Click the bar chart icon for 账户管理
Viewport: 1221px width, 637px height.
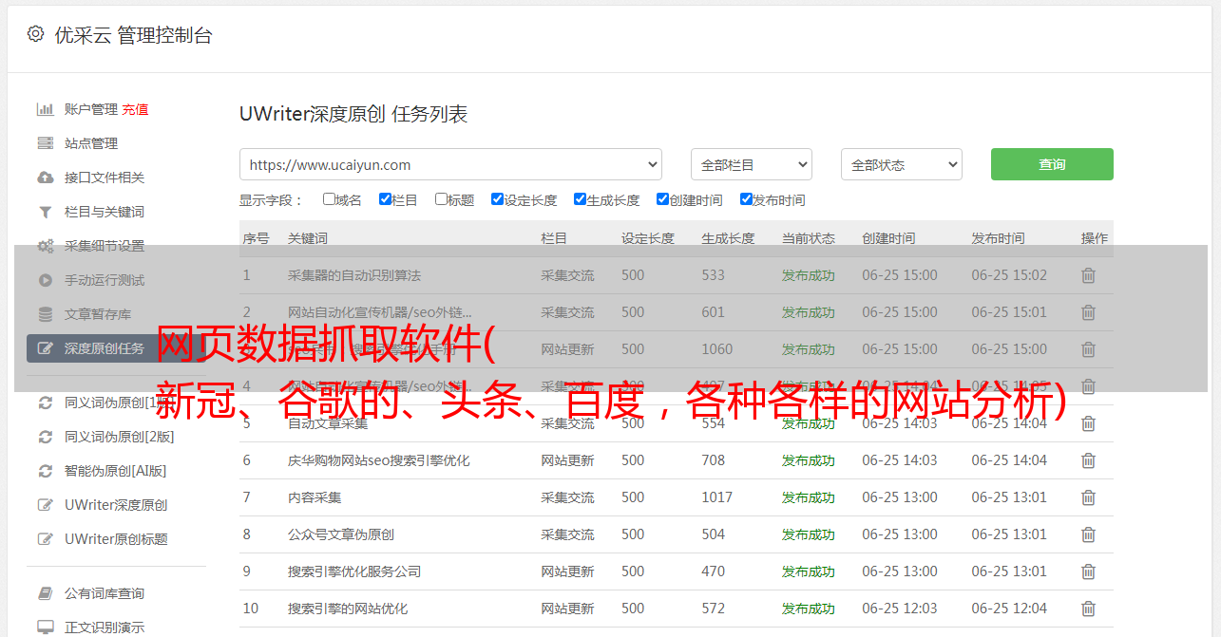coord(45,109)
